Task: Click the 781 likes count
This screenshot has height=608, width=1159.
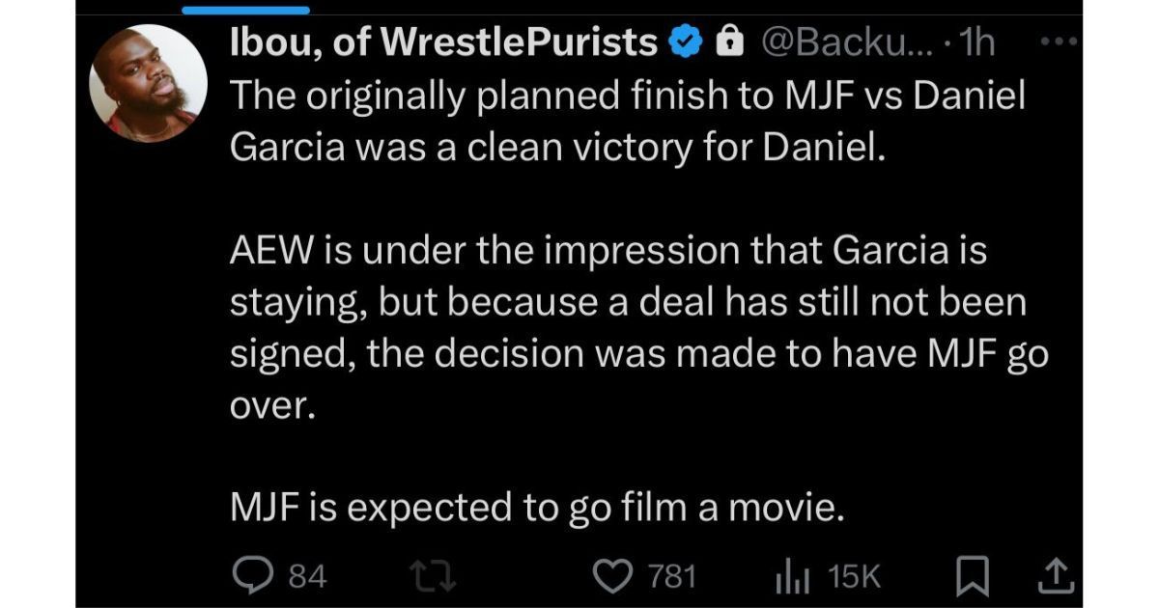Action: coord(672,577)
